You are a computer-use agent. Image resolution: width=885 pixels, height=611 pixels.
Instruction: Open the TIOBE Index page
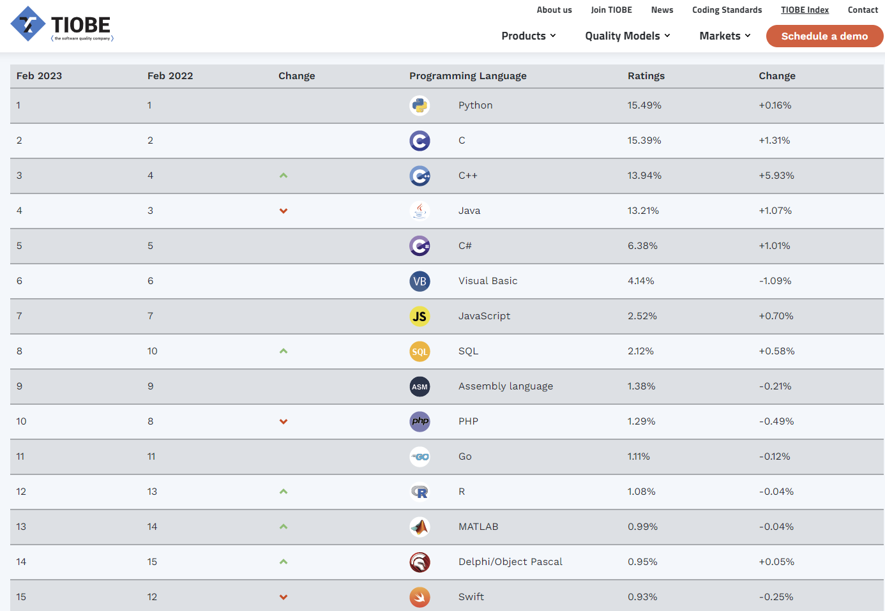point(805,10)
